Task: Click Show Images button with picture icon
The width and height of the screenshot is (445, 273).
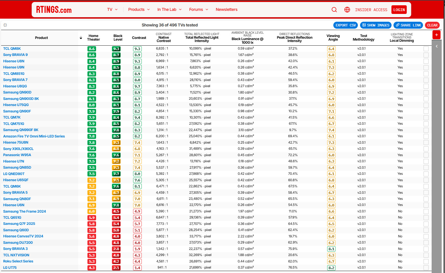Action: point(376,25)
